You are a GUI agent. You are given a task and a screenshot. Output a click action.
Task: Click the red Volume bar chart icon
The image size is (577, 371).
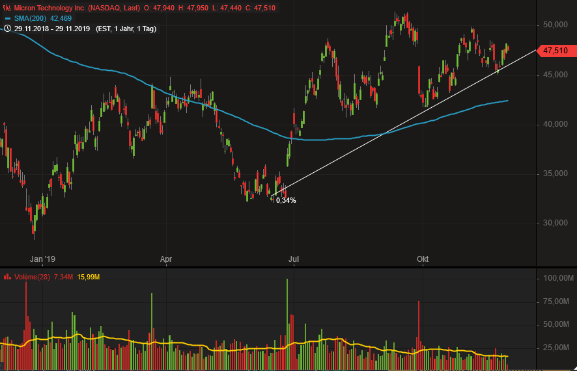click(x=7, y=277)
